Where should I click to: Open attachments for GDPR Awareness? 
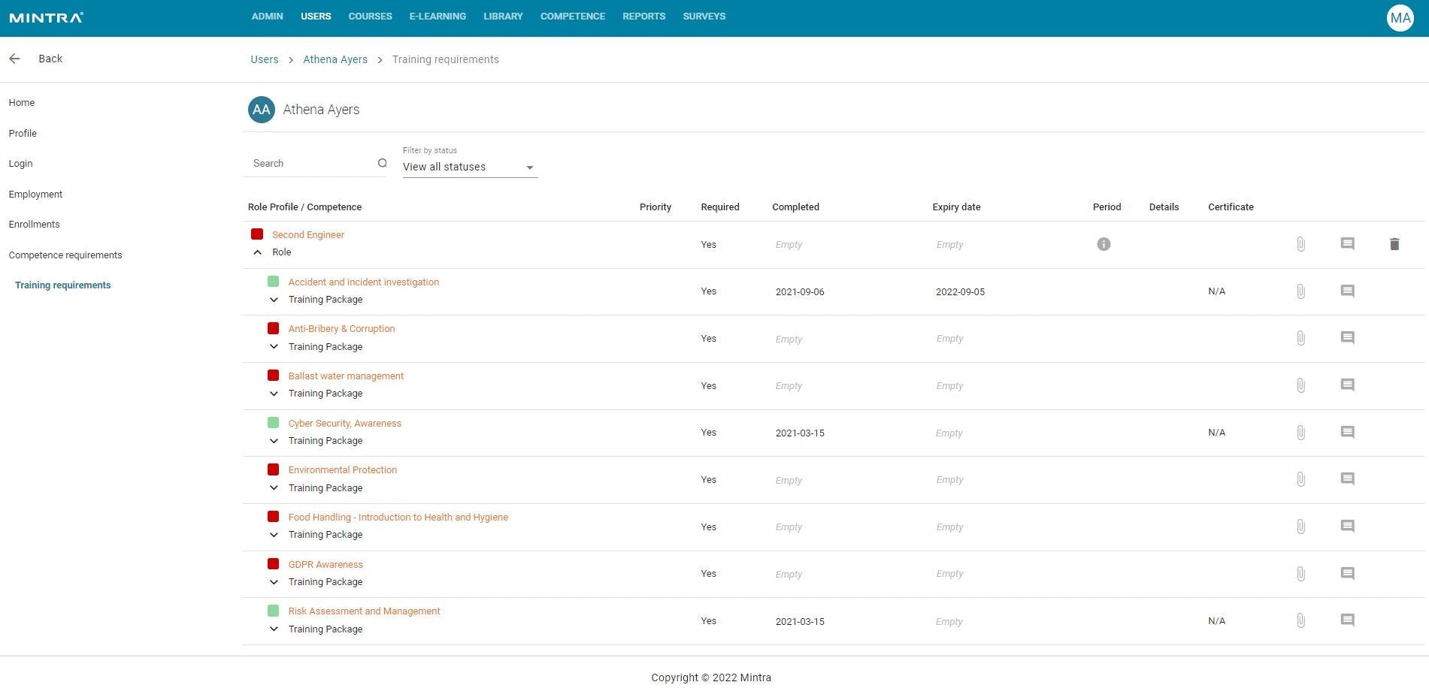(1301, 574)
